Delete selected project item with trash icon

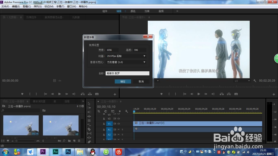pos(79,141)
